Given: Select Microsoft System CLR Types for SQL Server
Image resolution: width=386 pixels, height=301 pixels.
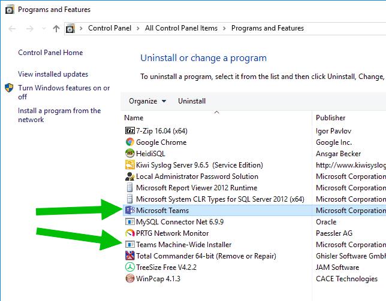Looking at the screenshot, I should click(220, 199).
